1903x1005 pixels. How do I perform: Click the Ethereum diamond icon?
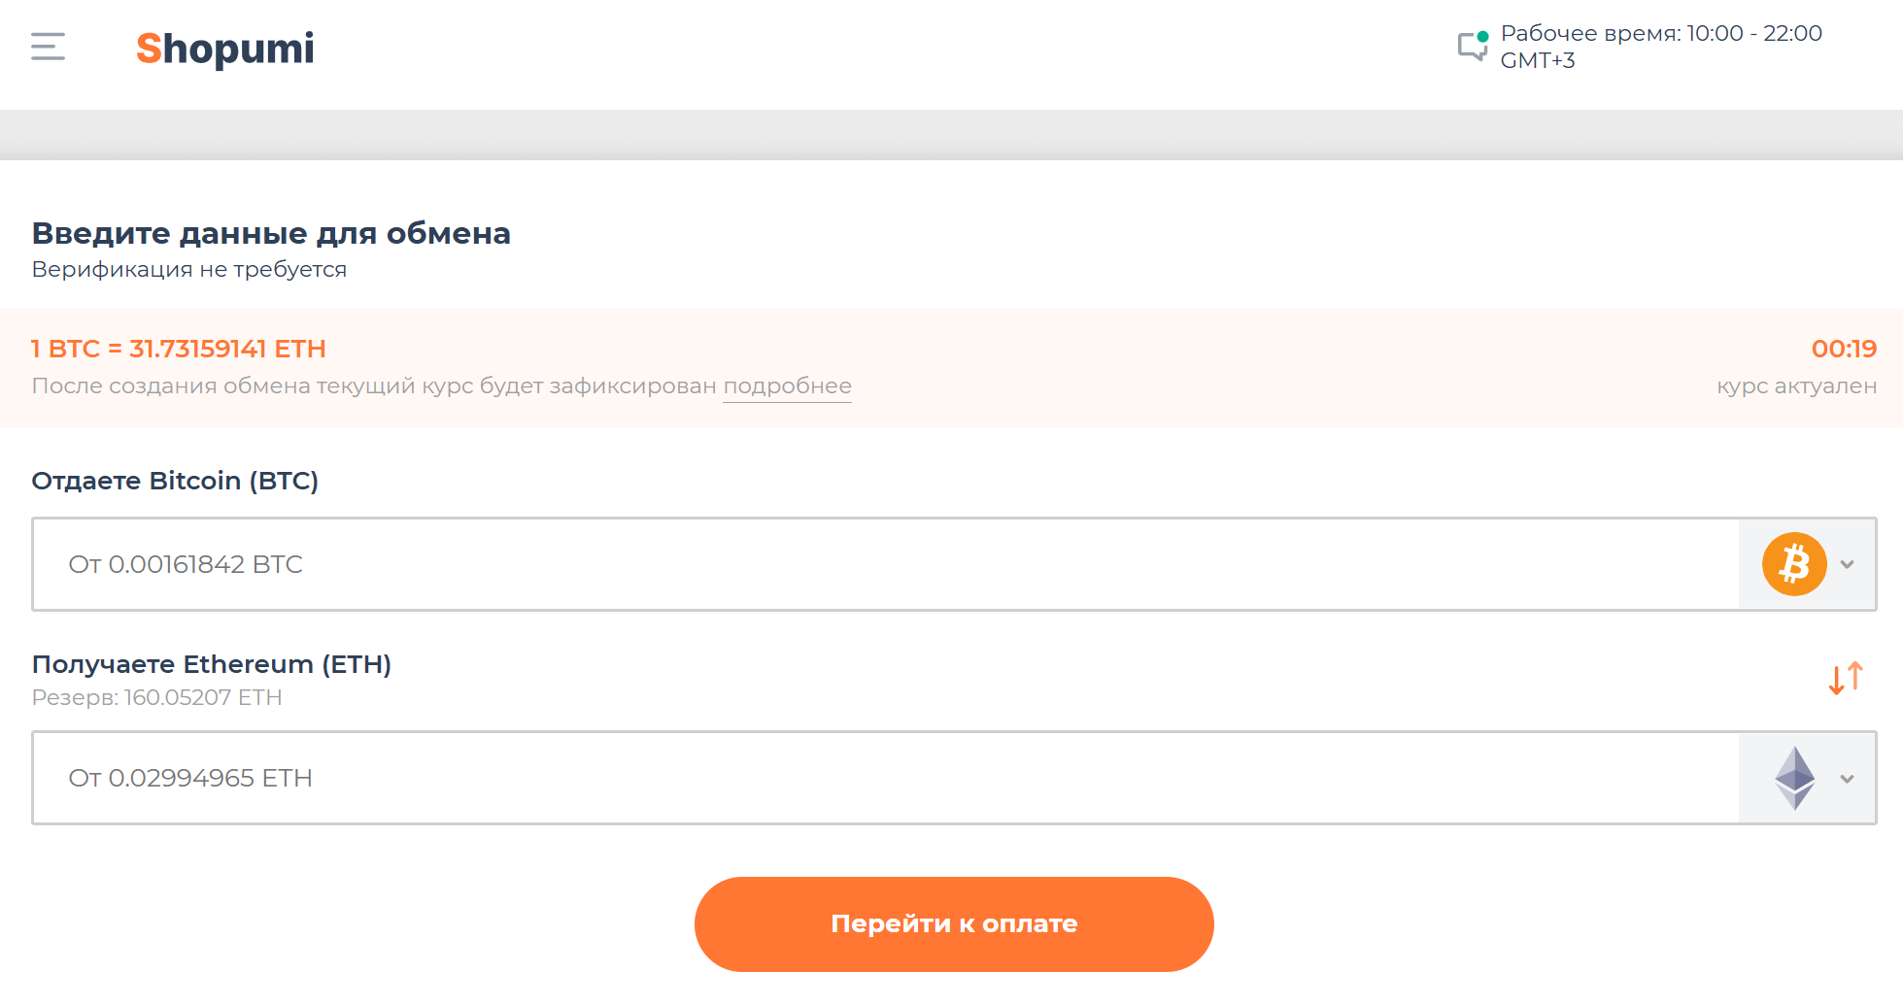click(1794, 778)
